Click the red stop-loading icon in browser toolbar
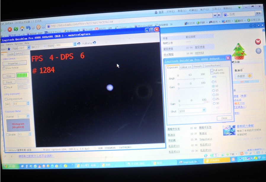The image size is (266, 182). click(x=10, y=30)
